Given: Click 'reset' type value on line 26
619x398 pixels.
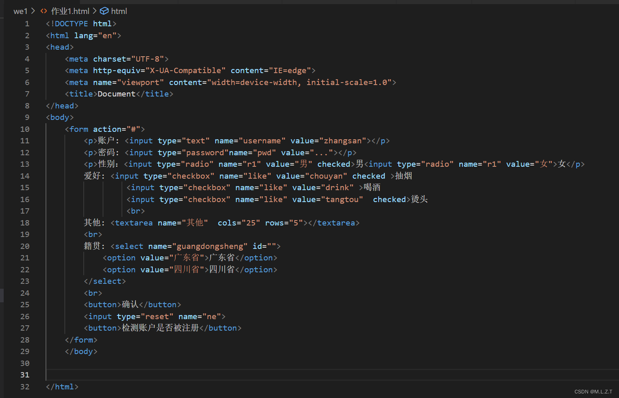Looking at the screenshot, I should 157,317.
